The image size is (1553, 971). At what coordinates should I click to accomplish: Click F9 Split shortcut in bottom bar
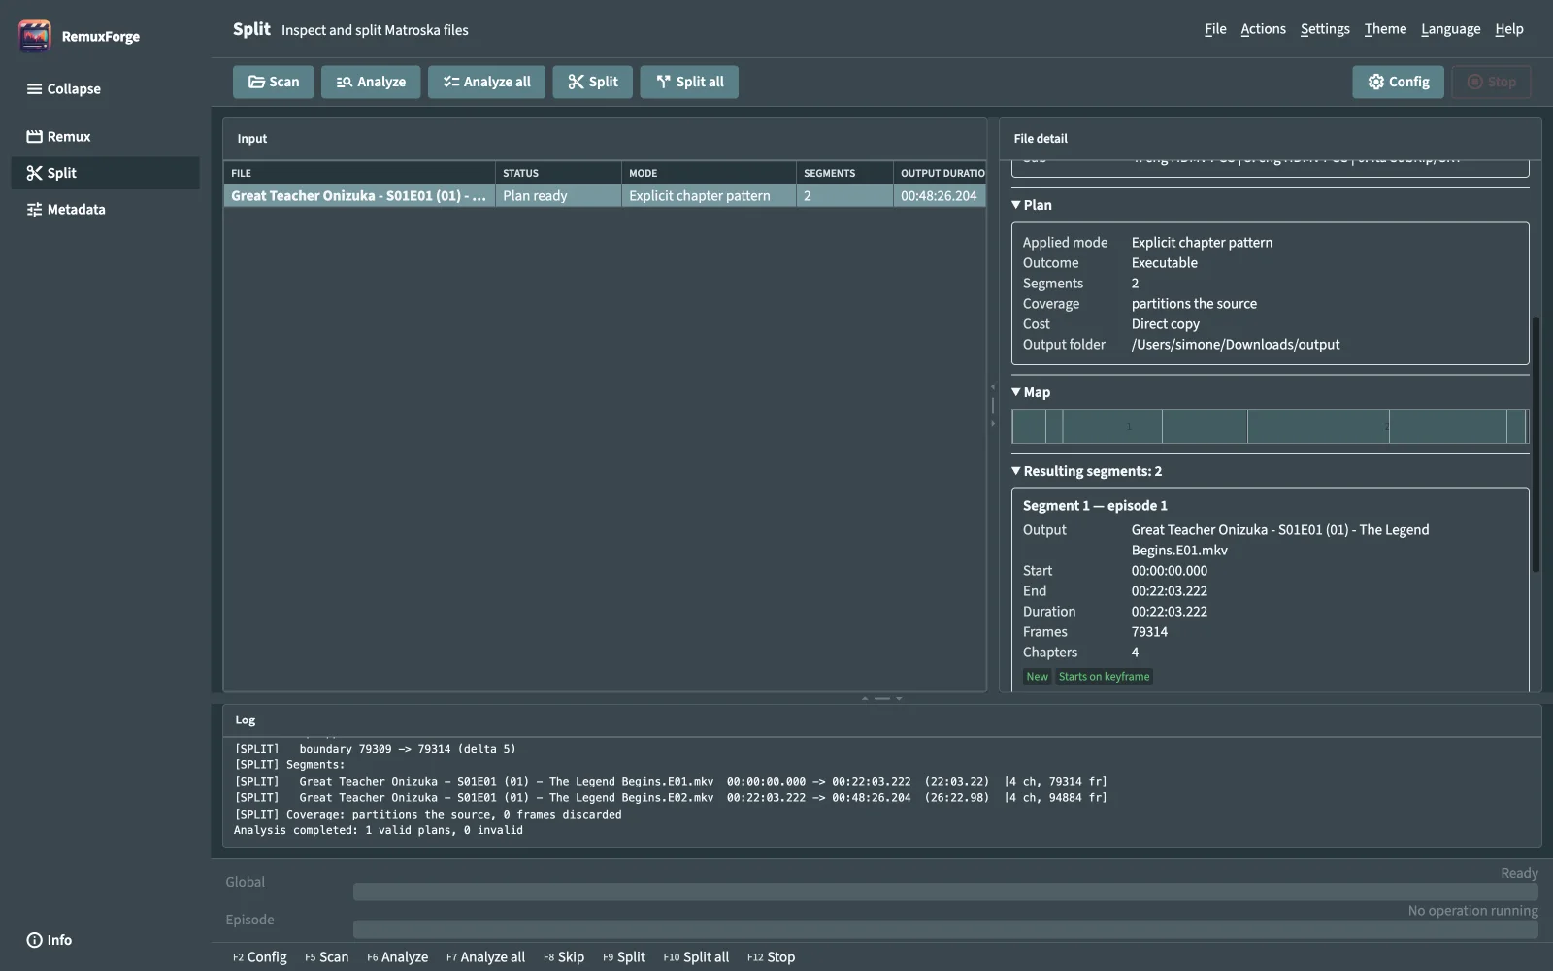(x=623, y=957)
